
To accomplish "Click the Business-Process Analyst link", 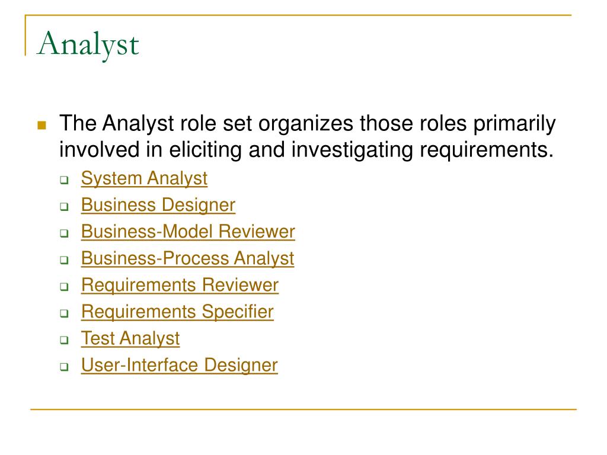I will click(x=187, y=258).
